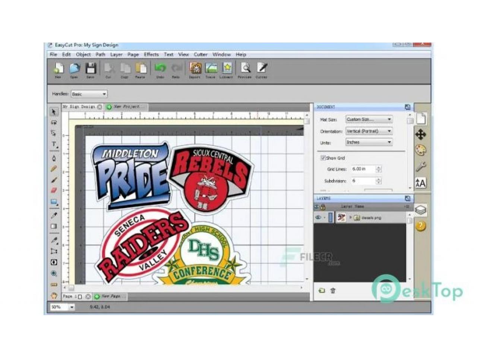
Task: Open the wrench settings panel icon
Action: coord(421,166)
